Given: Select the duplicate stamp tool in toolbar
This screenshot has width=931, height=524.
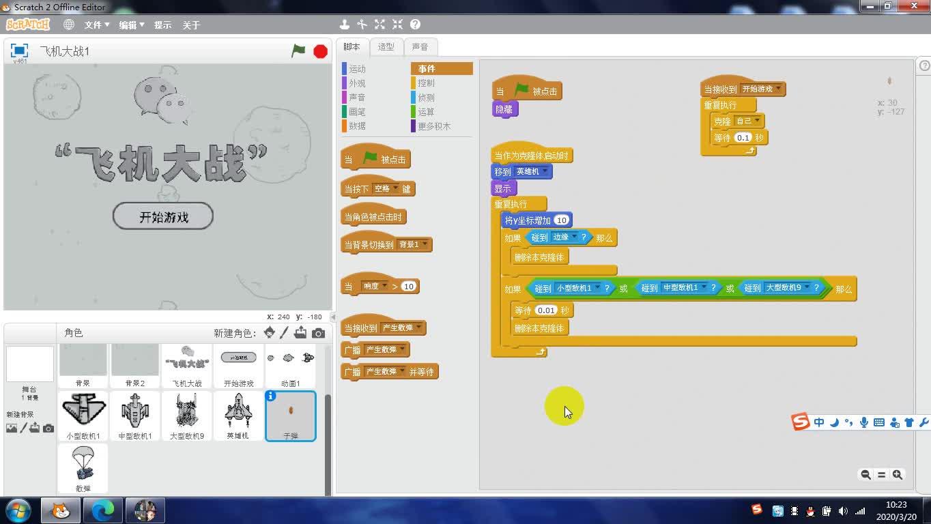Looking at the screenshot, I should pos(344,24).
